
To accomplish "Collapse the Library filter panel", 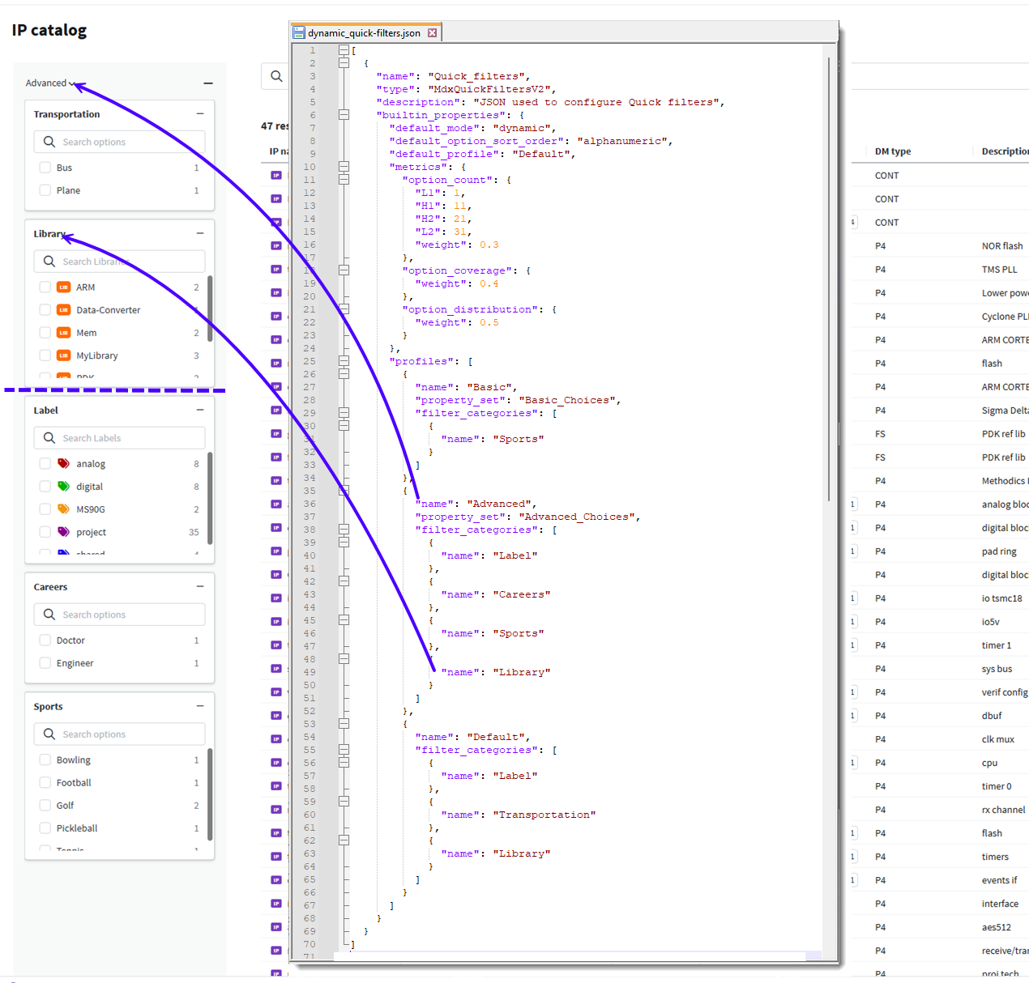I will pyautogui.click(x=200, y=233).
